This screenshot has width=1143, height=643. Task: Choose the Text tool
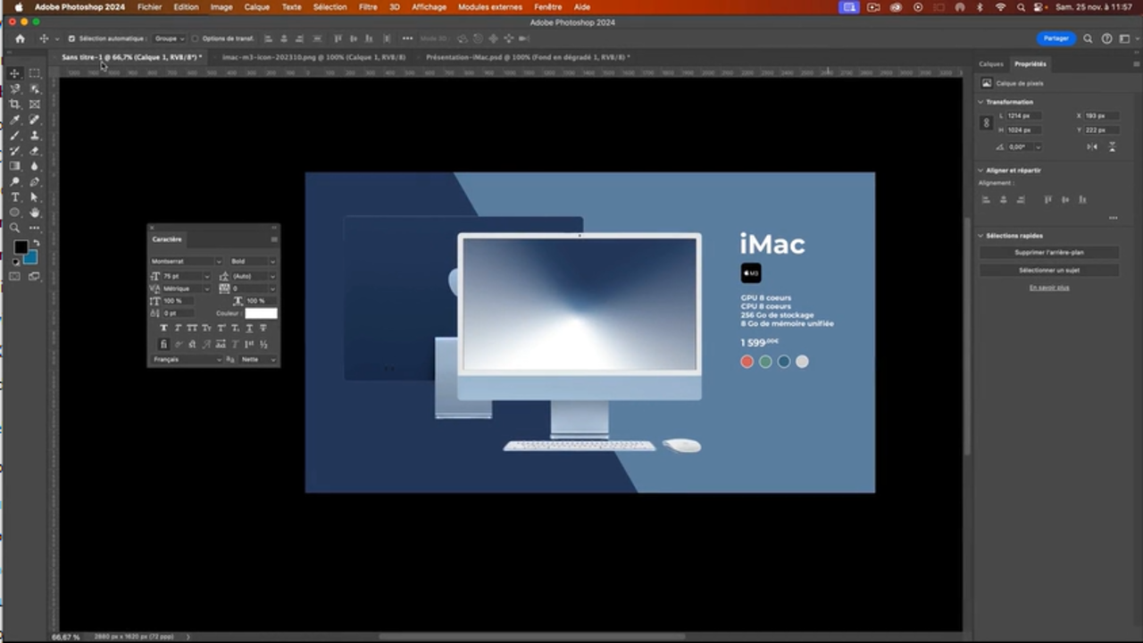13,197
